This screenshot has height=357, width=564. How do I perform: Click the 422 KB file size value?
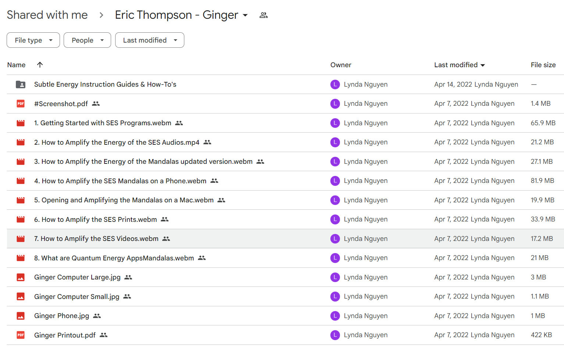point(541,335)
